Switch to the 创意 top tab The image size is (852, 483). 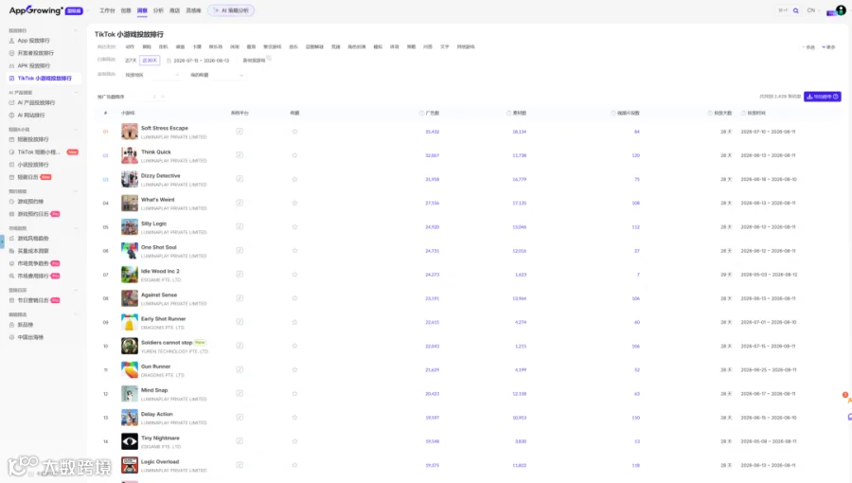pyautogui.click(x=126, y=10)
